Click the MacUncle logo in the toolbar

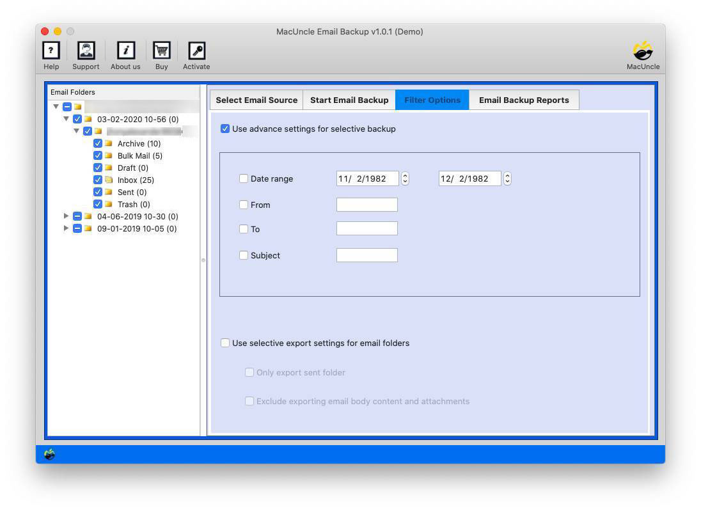click(x=643, y=54)
